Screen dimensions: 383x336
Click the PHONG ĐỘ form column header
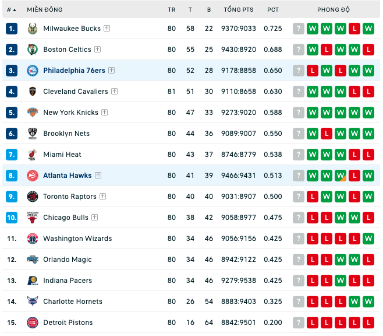tap(334, 10)
